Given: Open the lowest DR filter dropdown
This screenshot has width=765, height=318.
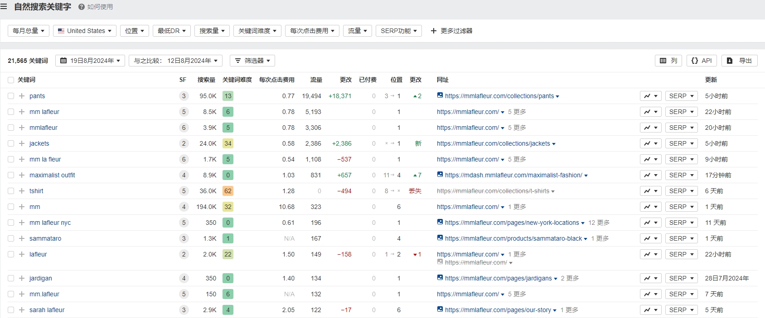Looking at the screenshot, I should pos(172,31).
